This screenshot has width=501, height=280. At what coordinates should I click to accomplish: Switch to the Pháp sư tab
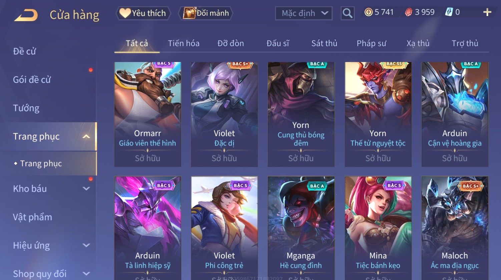point(371,43)
